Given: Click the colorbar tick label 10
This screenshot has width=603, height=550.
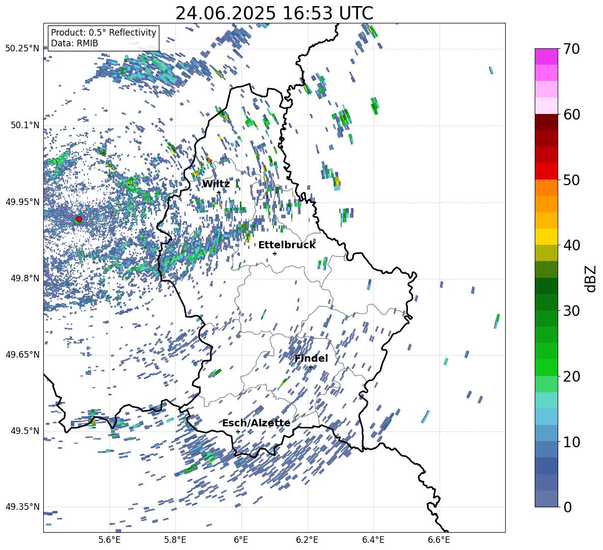Looking at the screenshot, I should point(571,442).
